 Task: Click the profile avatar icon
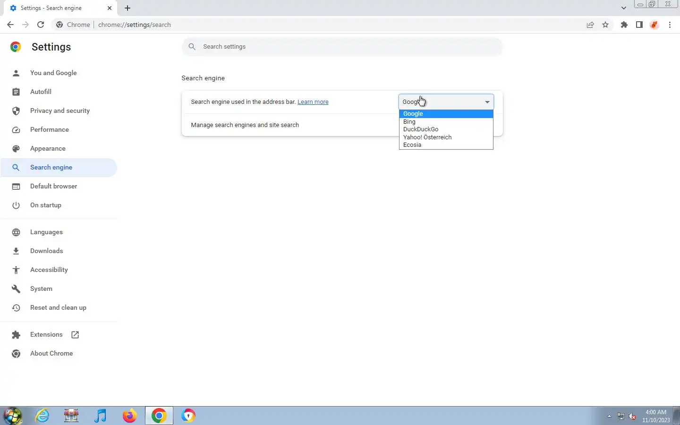pyautogui.click(x=654, y=25)
